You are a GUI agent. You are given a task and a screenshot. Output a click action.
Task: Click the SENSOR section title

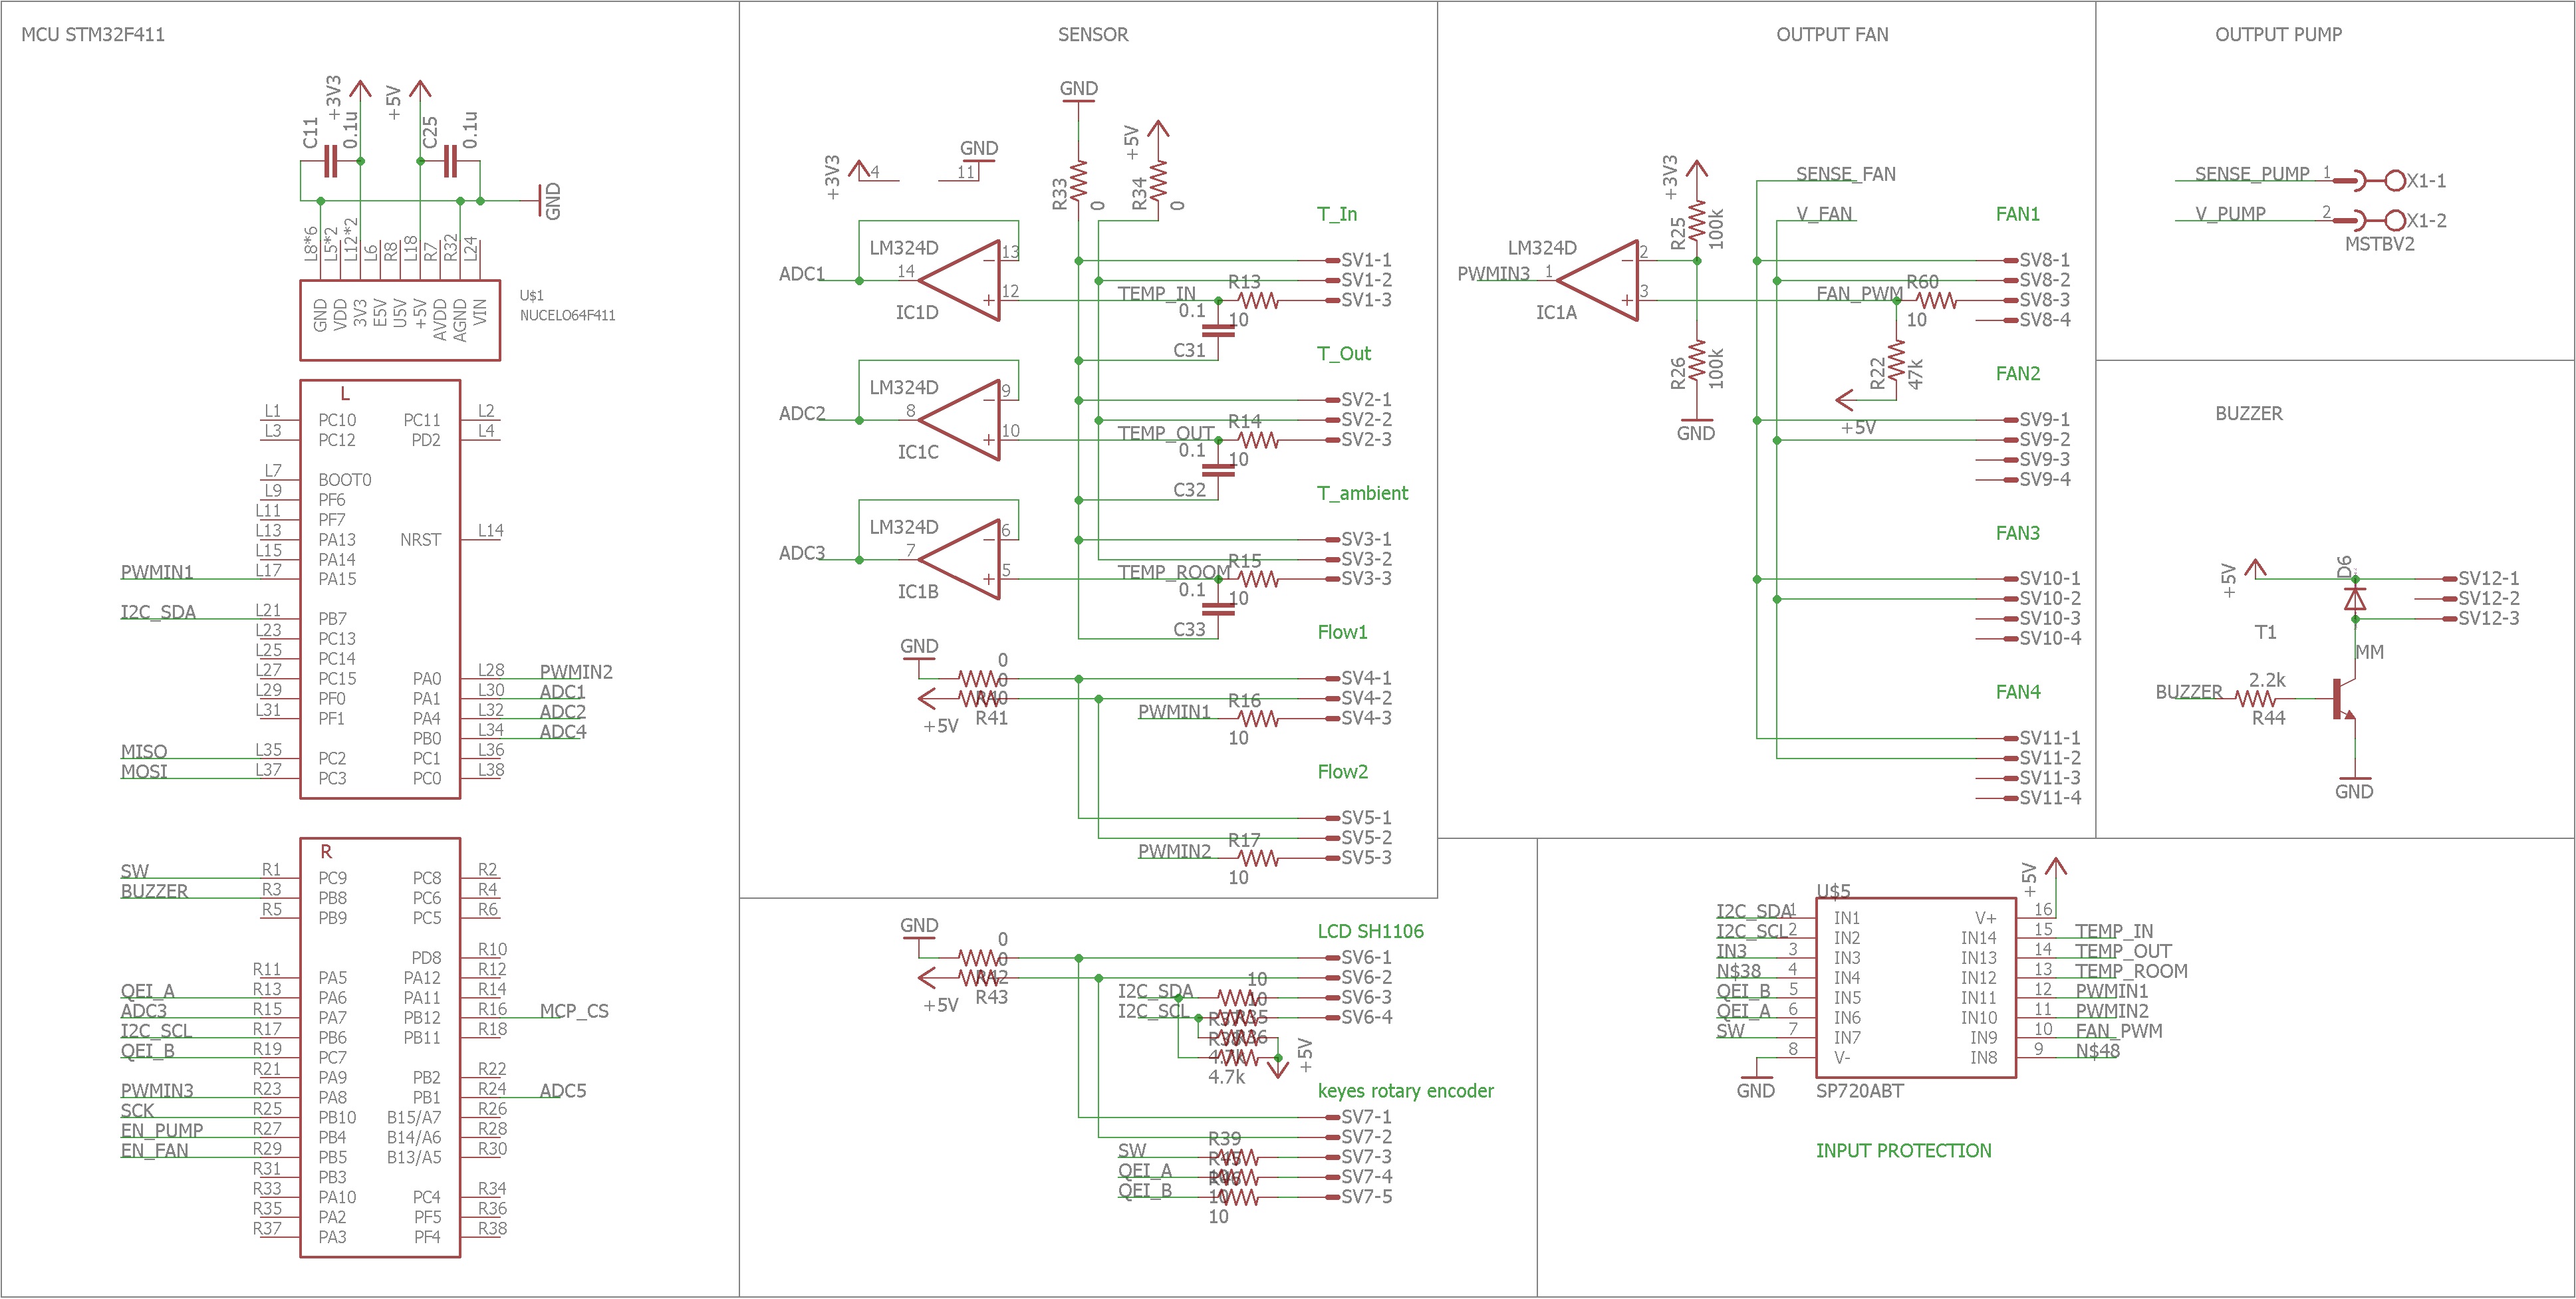click(x=1093, y=34)
